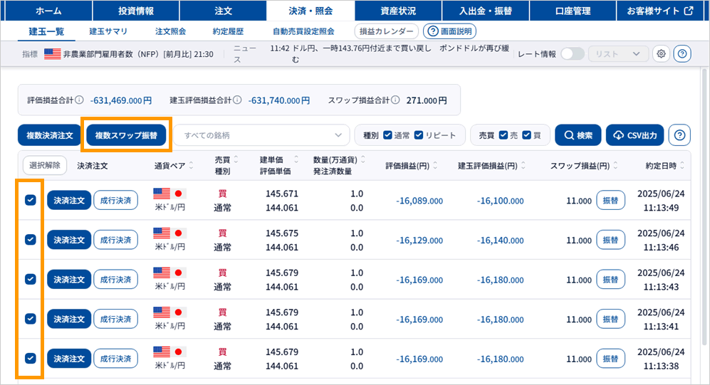The height and width of the screenshot is (385, 710).
Task: Sort by 約定日時 column arrows
Action: 682,166
